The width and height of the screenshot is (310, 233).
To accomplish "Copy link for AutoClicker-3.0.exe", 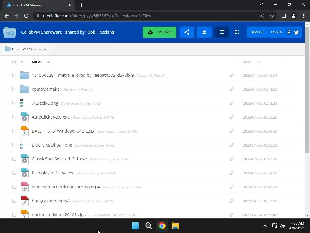I will point(232,117).
